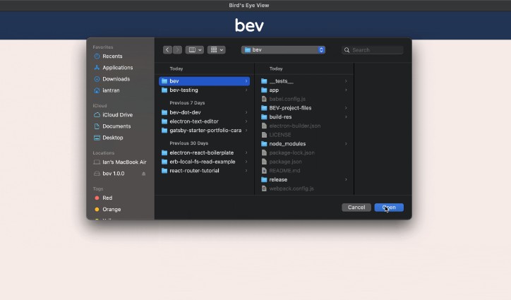Viewport: 511px width, 300px height.
Task: Expand the bev-dot-dev folder chevron
Action: tap(246, 112)
